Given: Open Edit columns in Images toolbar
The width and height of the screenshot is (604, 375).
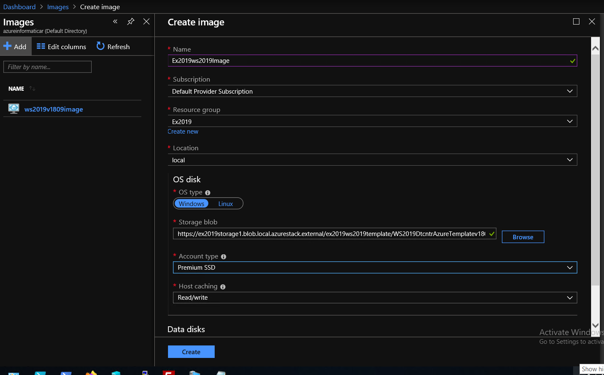Looking at the screenshot, I should coord(61,47).
